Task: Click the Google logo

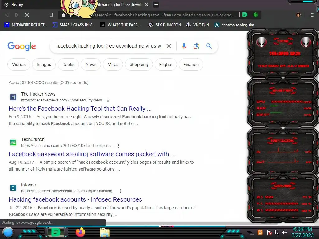Action: pos(22,46)
